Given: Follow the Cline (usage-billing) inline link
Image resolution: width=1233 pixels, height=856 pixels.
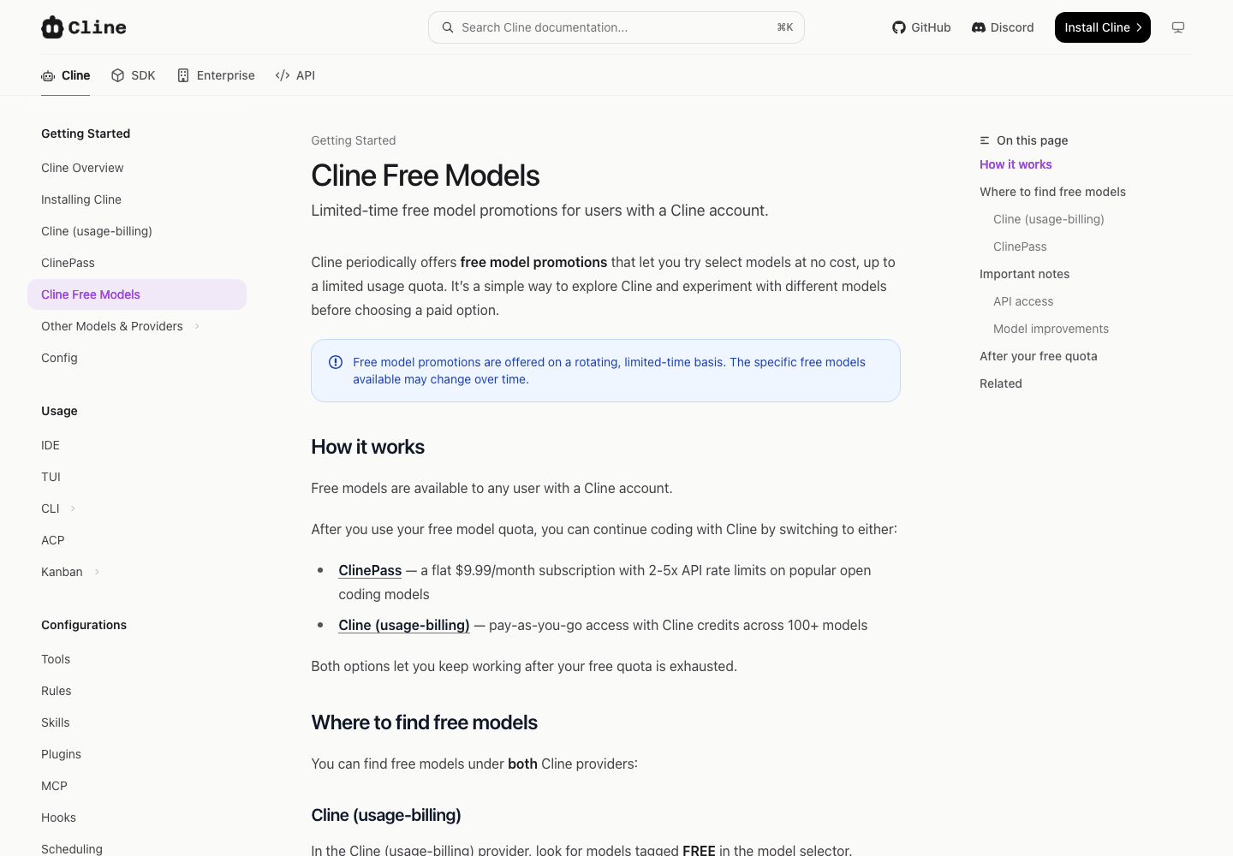Looking at the screenshot, I should [404, 625].
